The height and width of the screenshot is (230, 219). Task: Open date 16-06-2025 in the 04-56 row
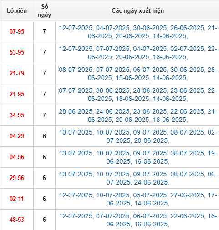151,161
